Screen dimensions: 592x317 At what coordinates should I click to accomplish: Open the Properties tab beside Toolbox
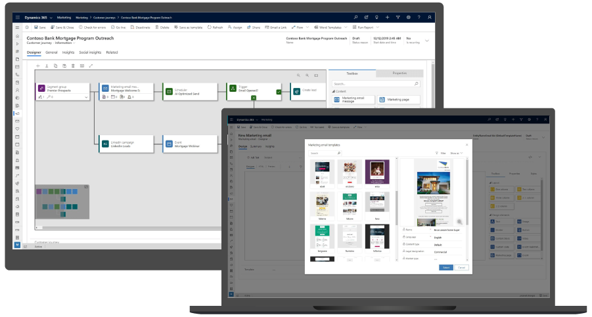(x=399, y=74)
